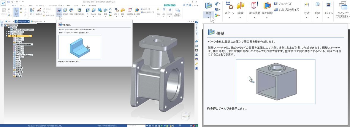Image resolution: width=350 pixels, height=127 pixels.
Task: Start a スケッチ sketch from the ribbon
Action: pos(32,12)
